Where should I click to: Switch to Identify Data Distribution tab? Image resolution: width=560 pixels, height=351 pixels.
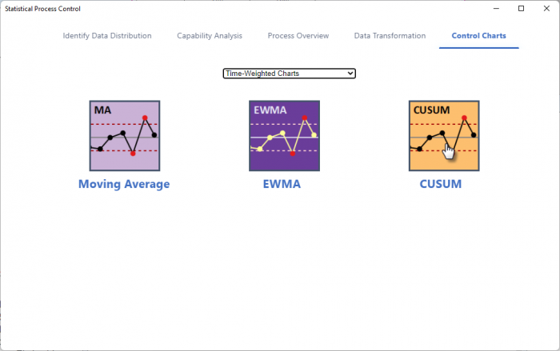(x=107, y=36)
